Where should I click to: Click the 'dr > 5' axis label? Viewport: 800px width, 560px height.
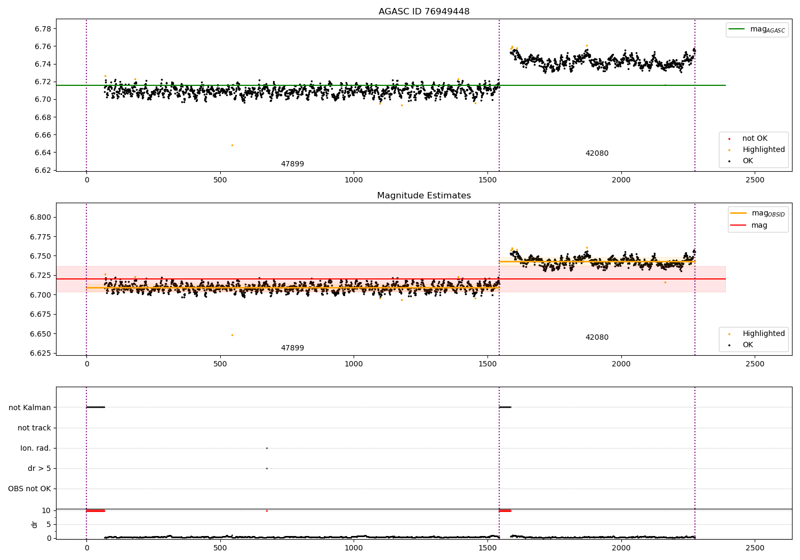coord(39,469)
